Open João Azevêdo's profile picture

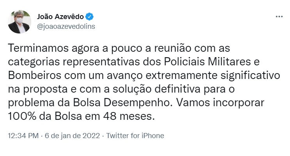(20, 21)
